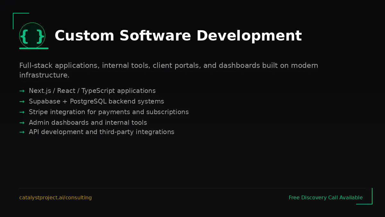Click the curly braces code icon

(x=32, y=35)
